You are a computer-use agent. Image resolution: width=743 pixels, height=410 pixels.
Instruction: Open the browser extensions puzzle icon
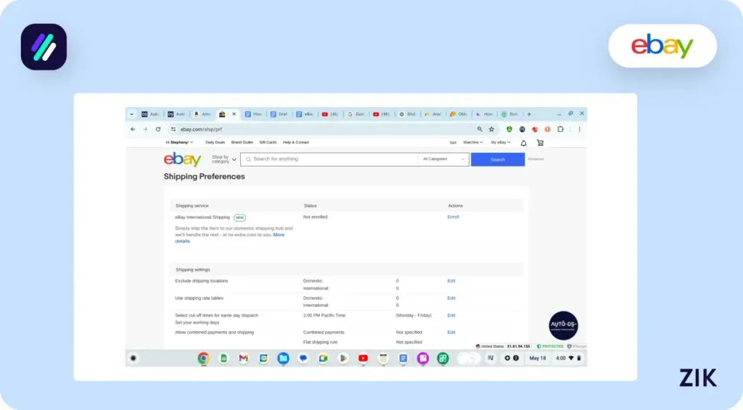tap(560, 129)
